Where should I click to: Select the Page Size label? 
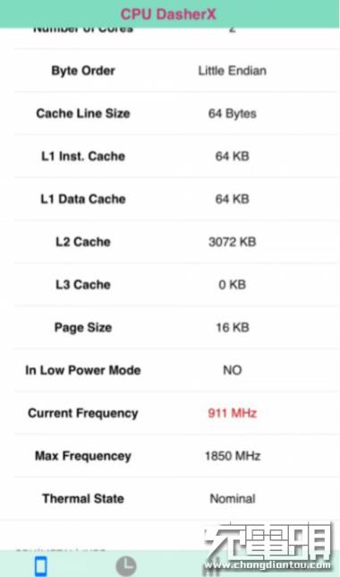coord(83,328)
